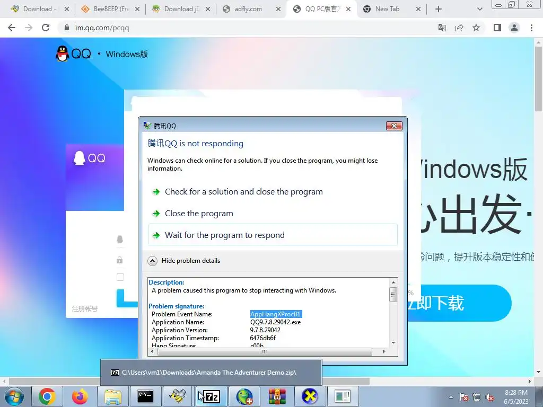Click details box scroll up arrow
Screen dimensions: 543x407
pos(393,282)
